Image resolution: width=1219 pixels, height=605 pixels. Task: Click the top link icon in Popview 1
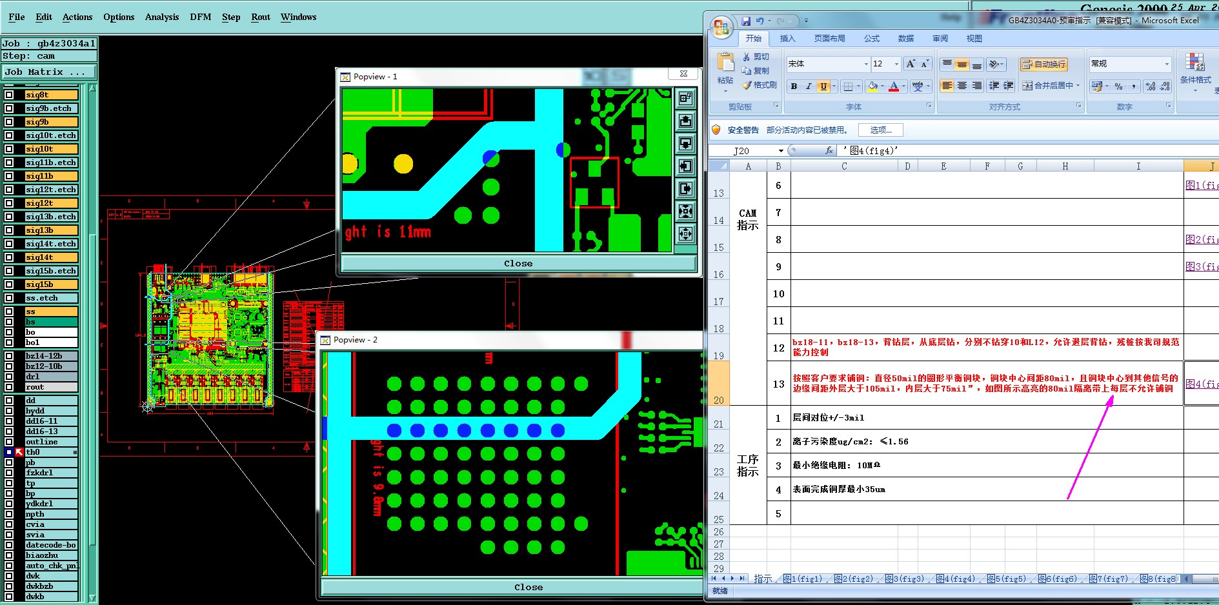pyautogui.click(x=685, y=98)
